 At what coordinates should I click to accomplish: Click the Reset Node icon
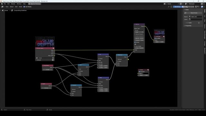[x=185, y=13]
